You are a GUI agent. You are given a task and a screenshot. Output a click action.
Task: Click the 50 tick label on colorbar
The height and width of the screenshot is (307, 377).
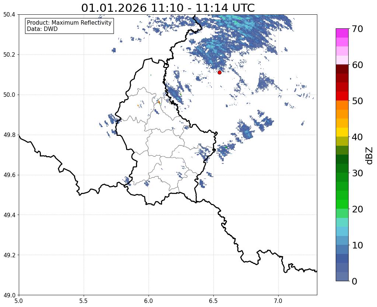(357, 101)
